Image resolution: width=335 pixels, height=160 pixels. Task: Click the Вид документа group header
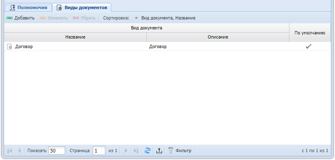147,28
